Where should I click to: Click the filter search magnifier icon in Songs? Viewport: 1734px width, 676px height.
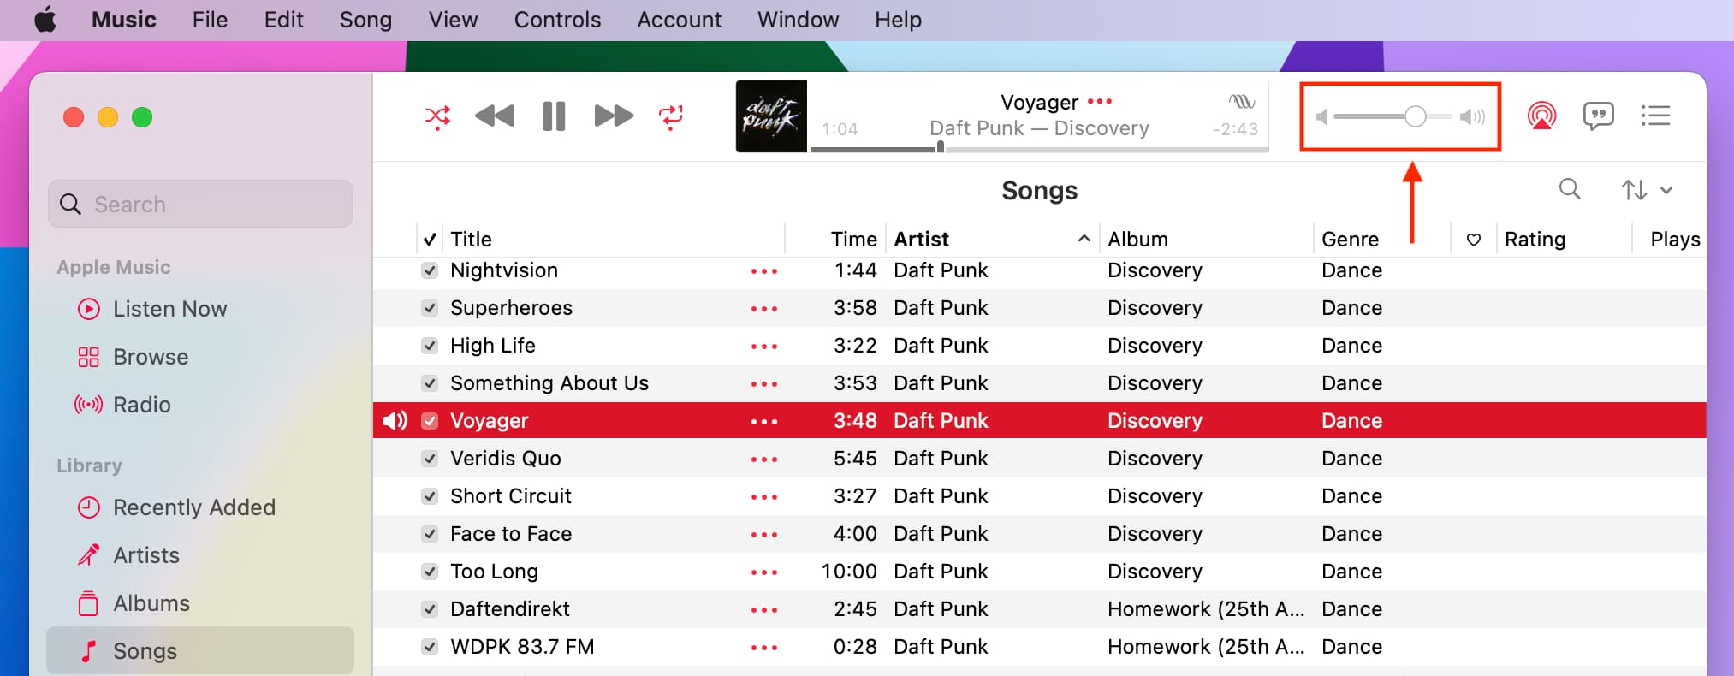(x=1570, y=188)
